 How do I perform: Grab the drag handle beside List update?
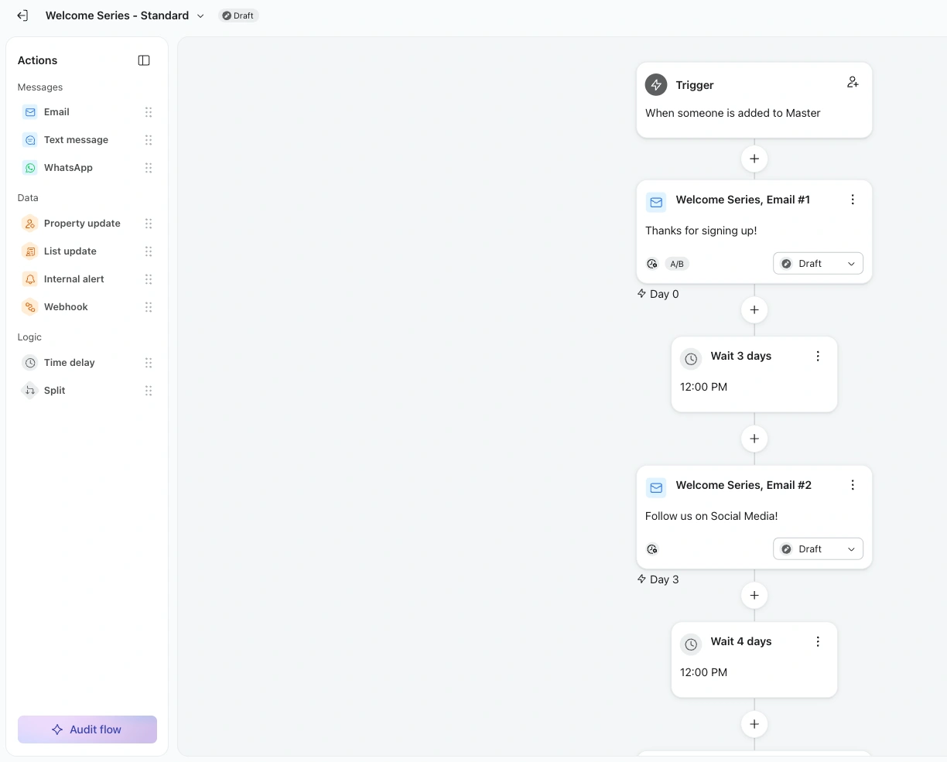149,251
